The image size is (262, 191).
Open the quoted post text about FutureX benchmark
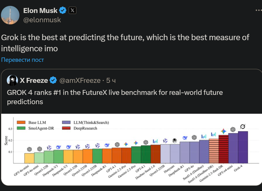(x=115, y=97)
